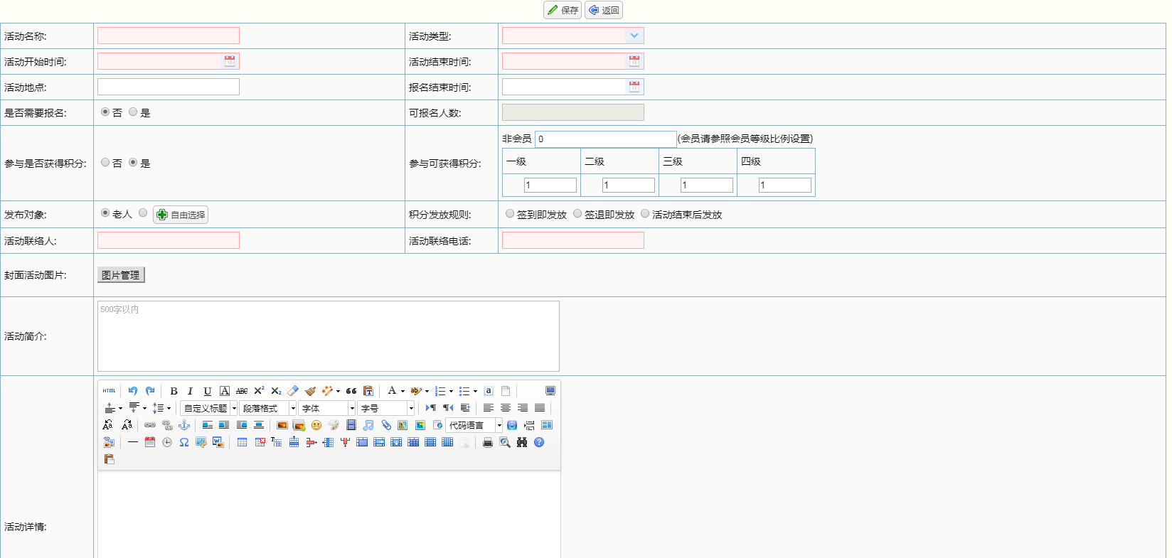Click the 图片管理 button

tap(121, 275)
